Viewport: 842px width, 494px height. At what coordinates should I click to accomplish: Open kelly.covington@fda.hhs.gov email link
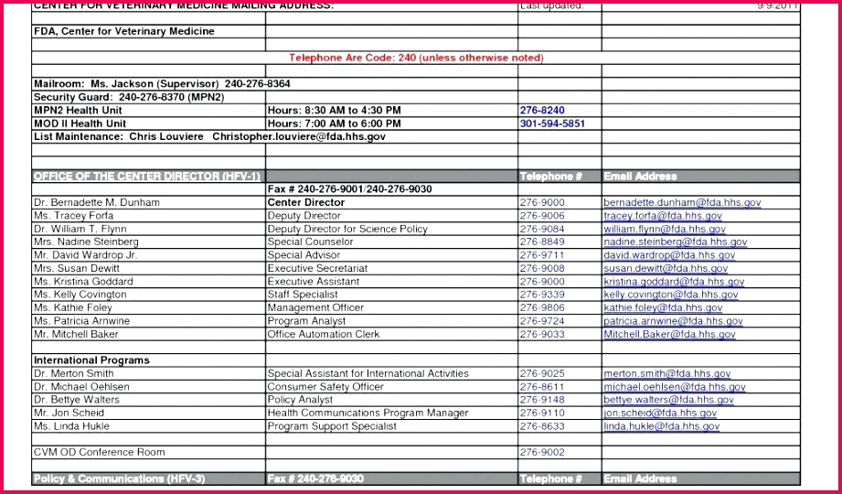click(x=671, y=295)
